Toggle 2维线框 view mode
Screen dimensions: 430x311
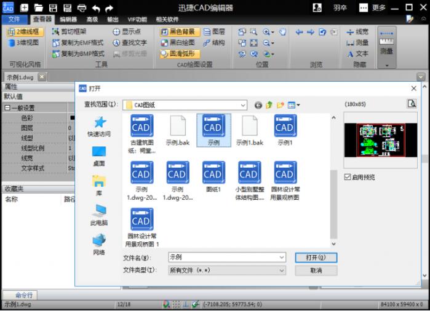25,31
